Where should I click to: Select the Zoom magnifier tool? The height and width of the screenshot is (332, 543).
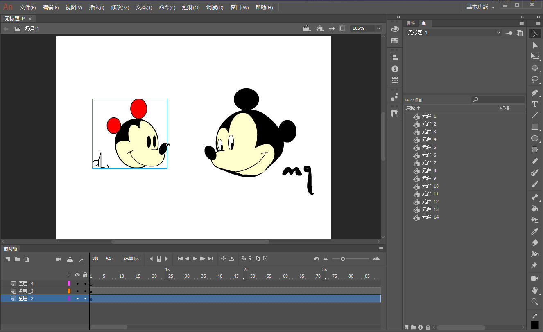click(x=535, y=302)
